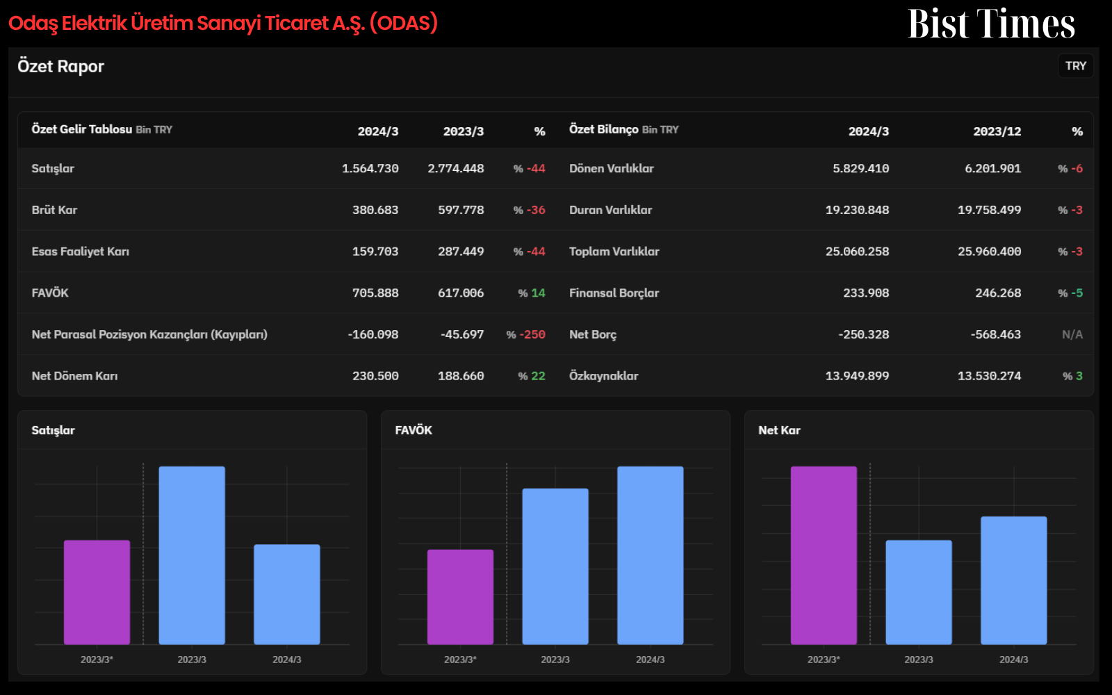Select the Net Dönem Karı label
The width and height of the screenshot is (1112, 695).
point(74,376)
